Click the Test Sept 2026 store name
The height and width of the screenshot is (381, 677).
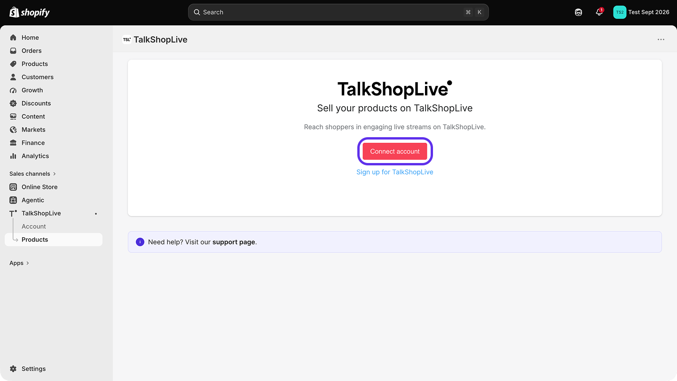click(x=649, y=12)
